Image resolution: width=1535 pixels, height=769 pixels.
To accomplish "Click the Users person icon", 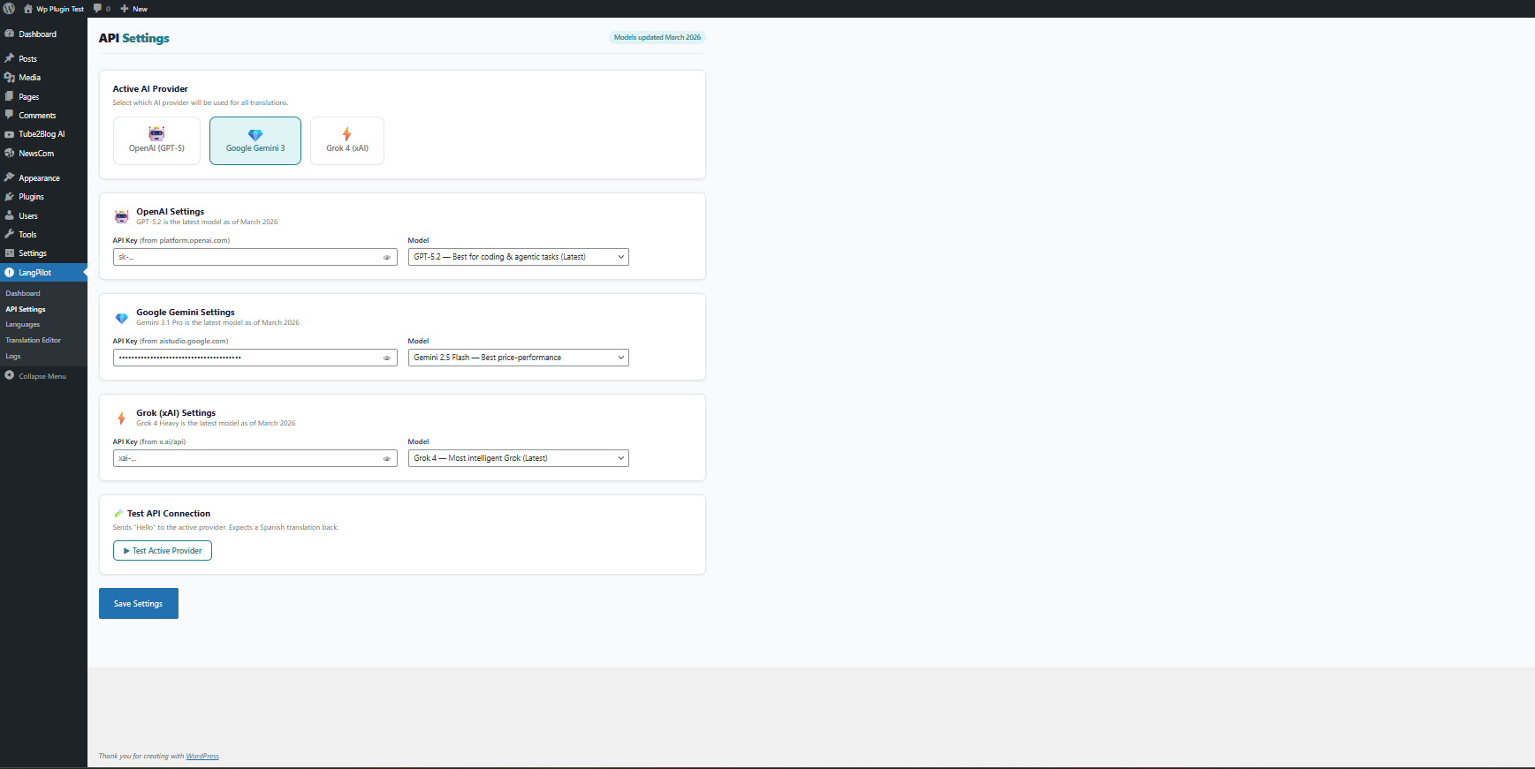I will [10, 215].
